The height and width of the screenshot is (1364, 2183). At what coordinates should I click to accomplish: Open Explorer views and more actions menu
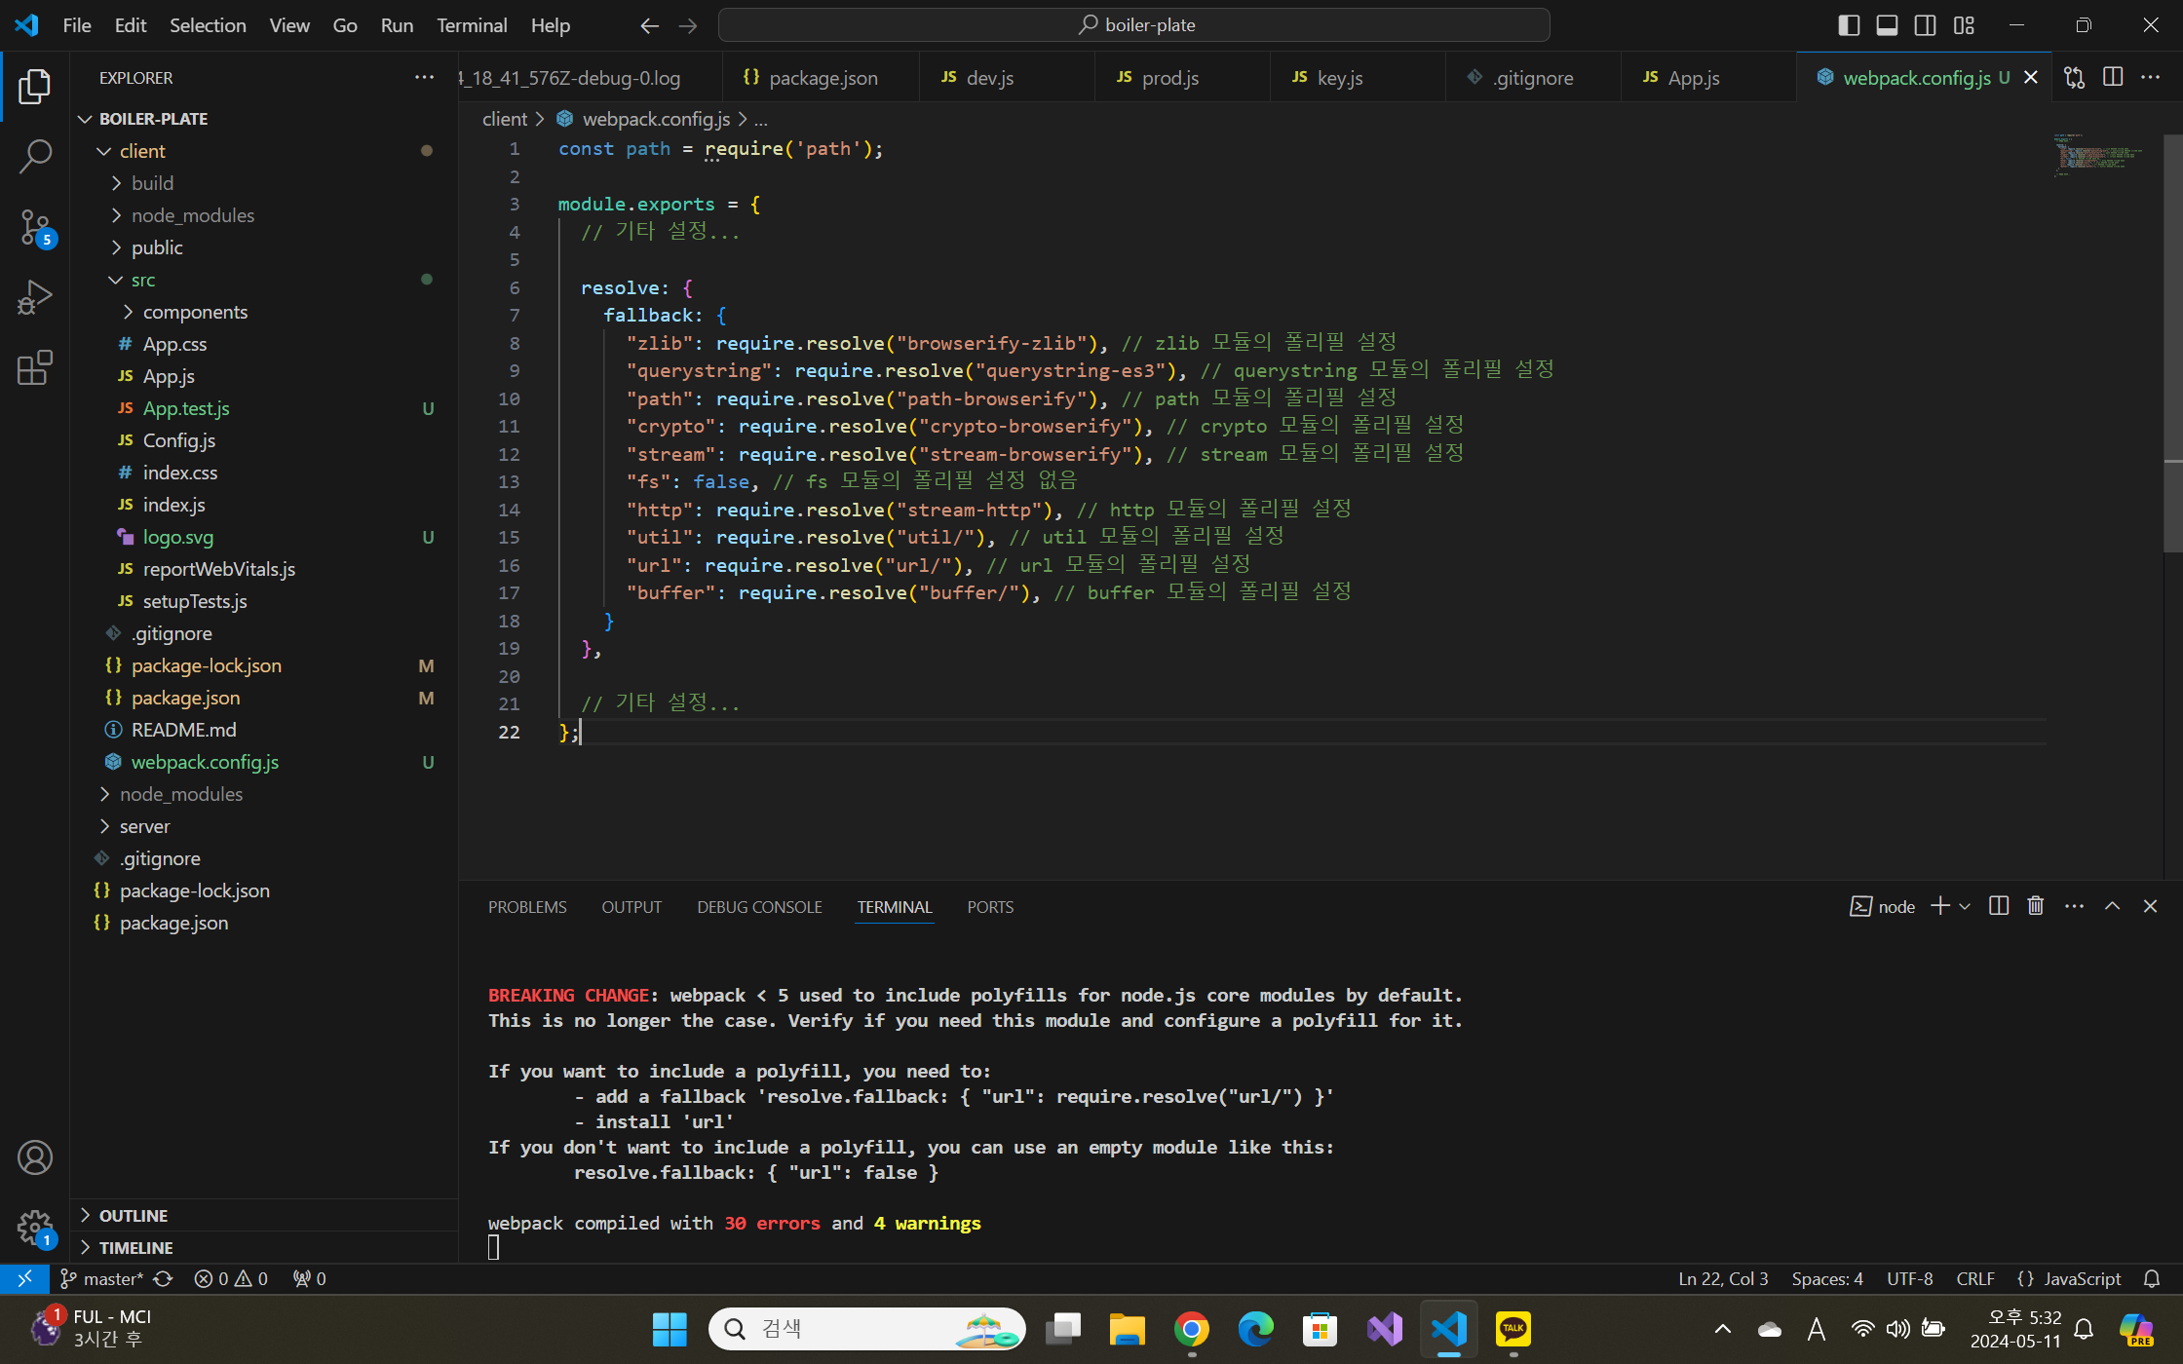click(x=424, y=77)
